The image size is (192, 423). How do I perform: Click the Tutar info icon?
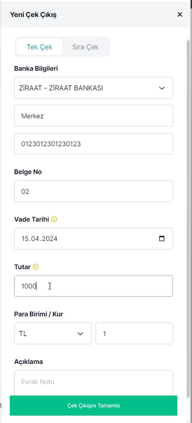(x=36, y=267)
